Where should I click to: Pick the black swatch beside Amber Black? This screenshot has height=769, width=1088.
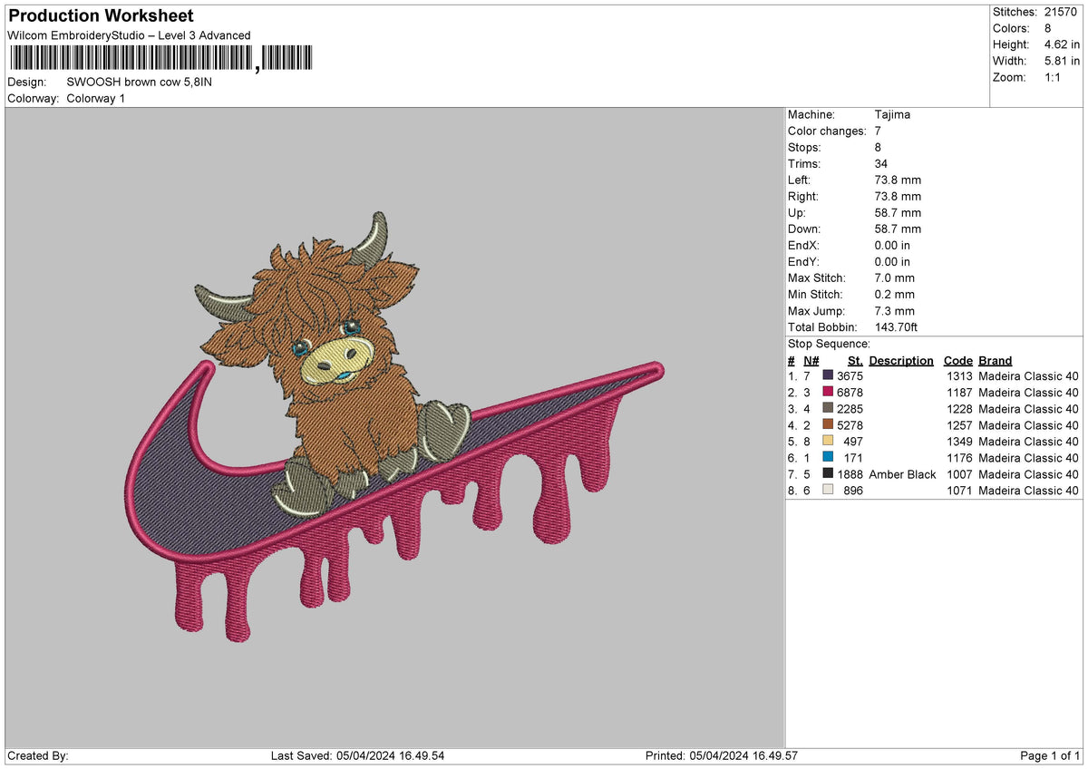(828, 474)
